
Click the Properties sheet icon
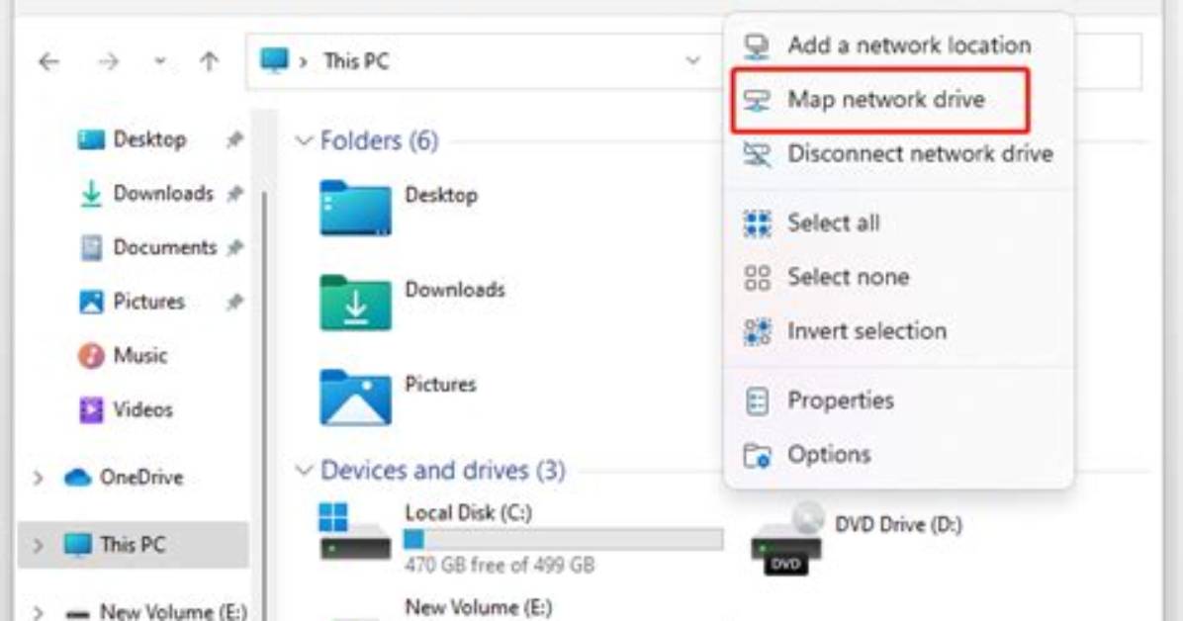point(757,401)
